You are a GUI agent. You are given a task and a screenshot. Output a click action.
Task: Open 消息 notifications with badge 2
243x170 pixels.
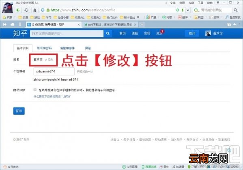click(159, 33)
